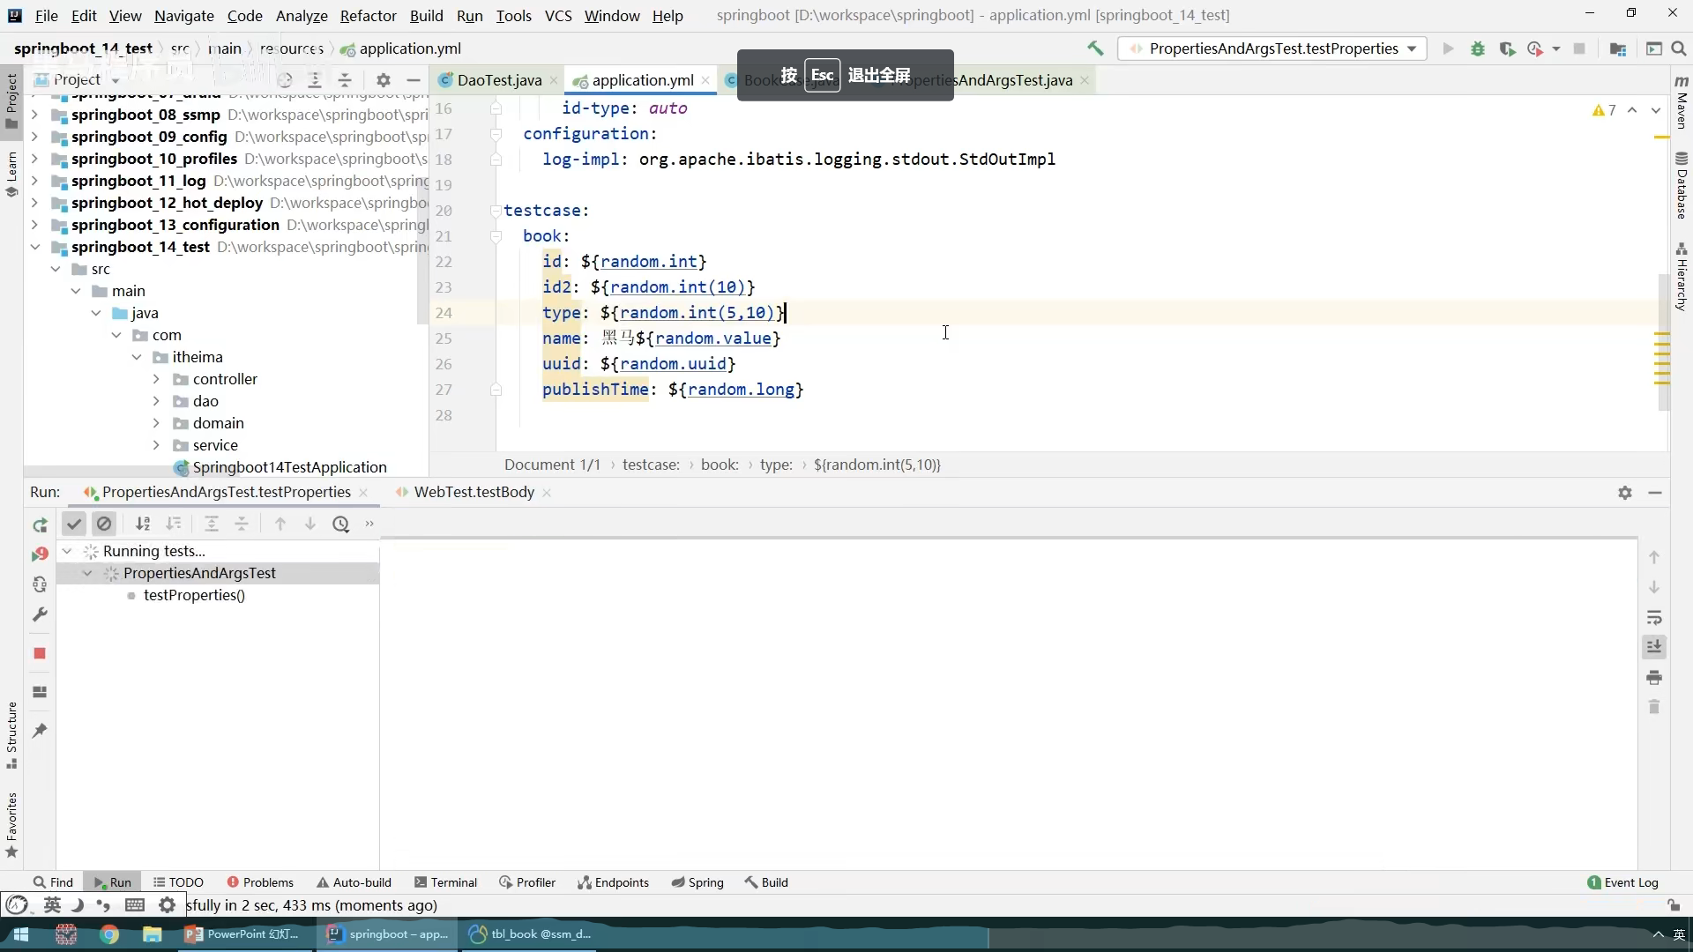The height and width of the screenshot is (952, 1693).
Task: Toggle Show Passed tests checkmark button
Action: pyautogui.click(x=74, y=524)
